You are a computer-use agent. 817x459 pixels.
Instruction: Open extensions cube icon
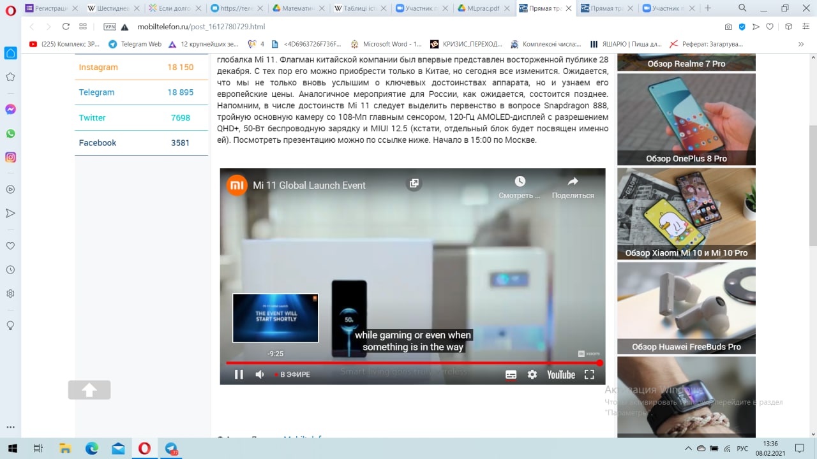pos(788,27)
